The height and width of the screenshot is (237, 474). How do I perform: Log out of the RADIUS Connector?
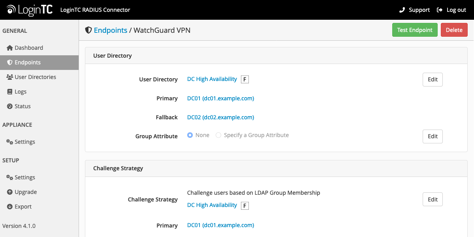pyautogui.click(x=451, y=10)
